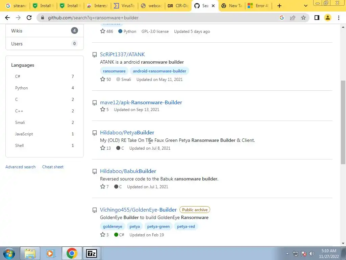Open Hildaboo/BabukBuilder repository
The height and width of the screenshot is (260, 346).
click(128, 171)
